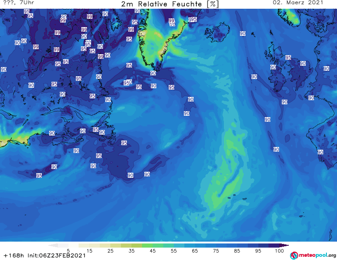Click the '90' label off the Portuguese coast
The height and width of the screenshot is (260, 337).
pyautogui.click(x=320, y=152)
